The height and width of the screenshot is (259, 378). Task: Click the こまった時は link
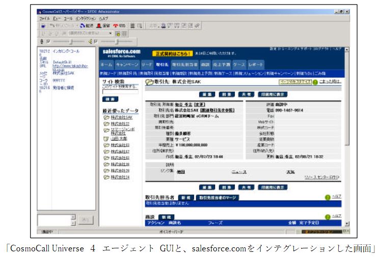coord(330,81)
